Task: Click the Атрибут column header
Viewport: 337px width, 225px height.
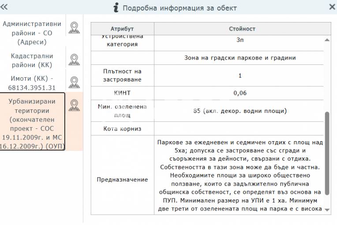Action: [122, 29]
